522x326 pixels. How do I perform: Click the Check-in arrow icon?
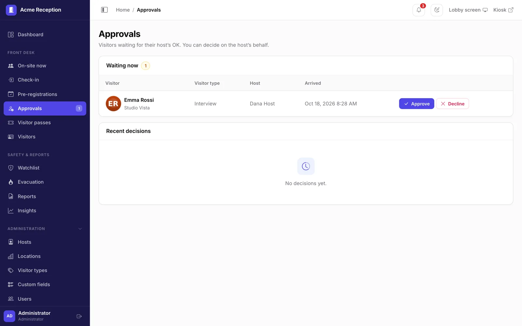[x=11, y=80]
